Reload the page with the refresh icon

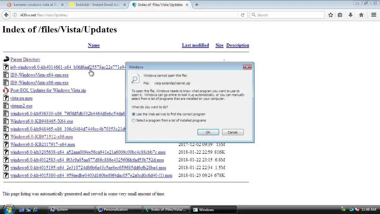point(243,15)
